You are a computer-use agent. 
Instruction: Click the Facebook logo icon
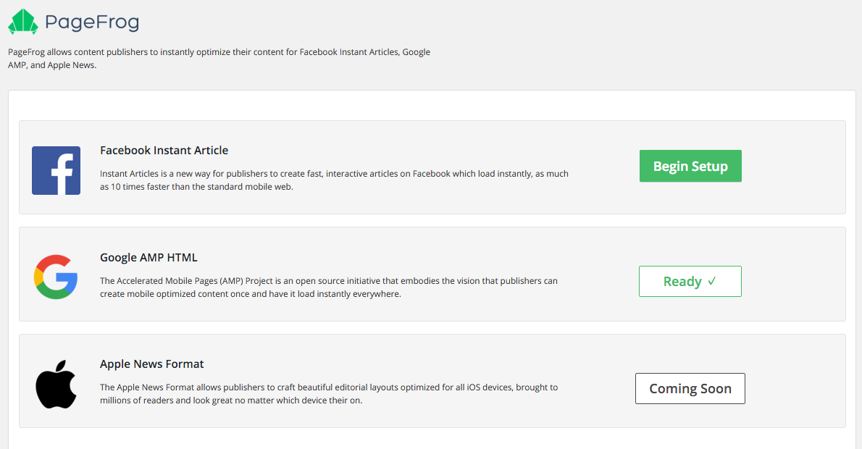point(56,170)
